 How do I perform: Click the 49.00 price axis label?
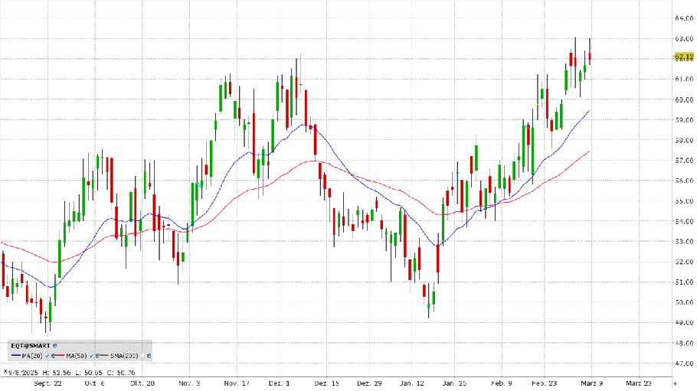click(684, 323)
